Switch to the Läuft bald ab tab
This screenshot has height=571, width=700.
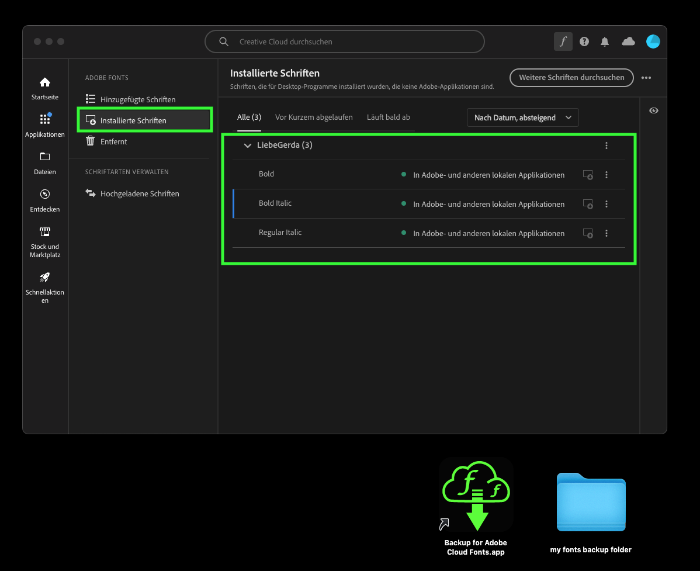(x=389, y=117)
